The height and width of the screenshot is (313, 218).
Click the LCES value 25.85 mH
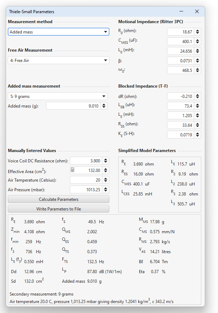142,194
